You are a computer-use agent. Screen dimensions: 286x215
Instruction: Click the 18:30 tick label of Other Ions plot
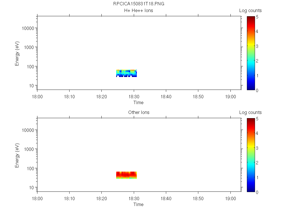coord(134,198)
